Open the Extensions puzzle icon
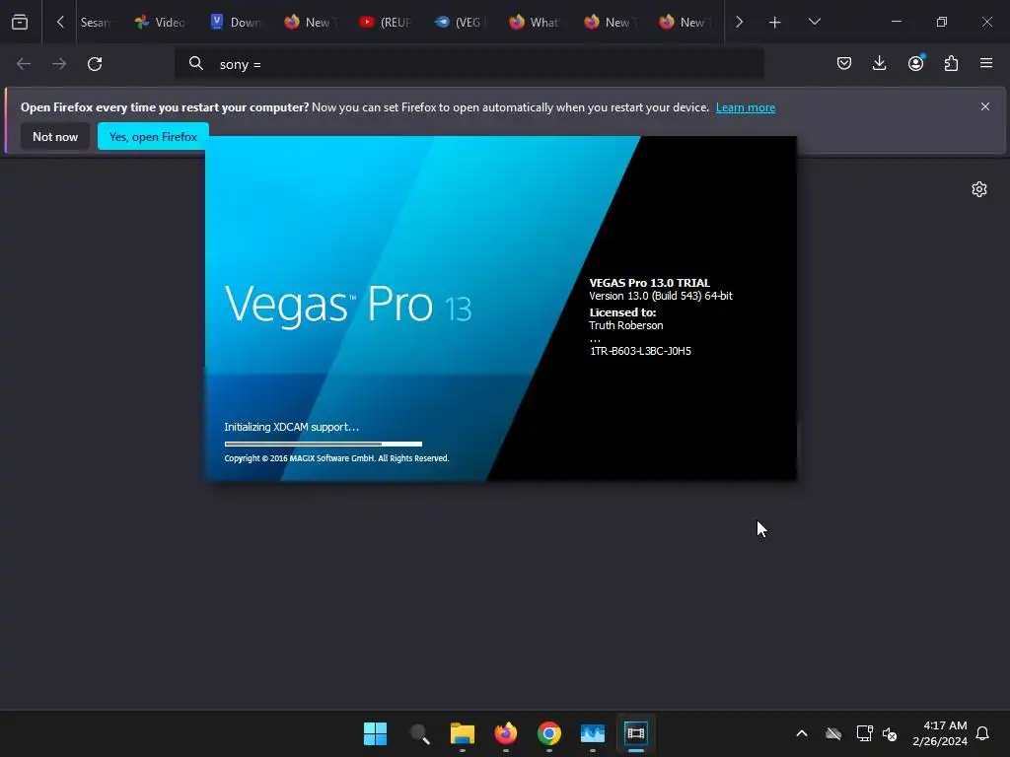 pos(951,63)
